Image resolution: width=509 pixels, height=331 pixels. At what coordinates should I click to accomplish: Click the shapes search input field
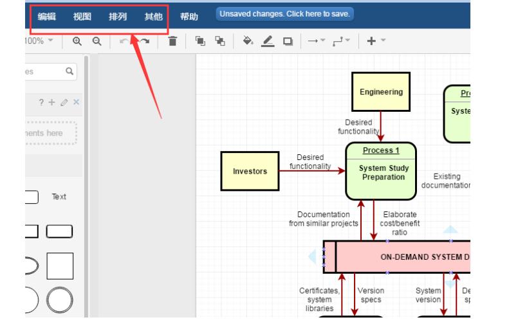(51, 71)
